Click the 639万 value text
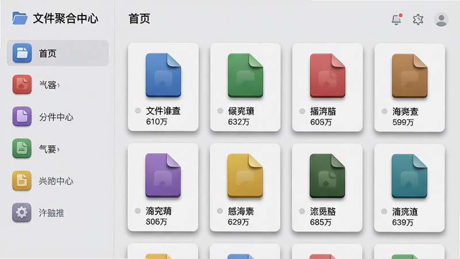The image size is (460, 259). [x=403, y=222]
